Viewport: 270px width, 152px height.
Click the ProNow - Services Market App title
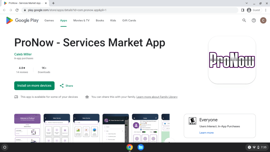(x=90, y=42)
